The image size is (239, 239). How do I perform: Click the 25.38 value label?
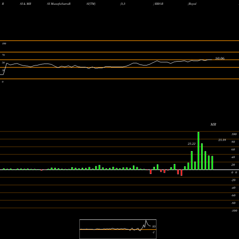pos(222,140)
